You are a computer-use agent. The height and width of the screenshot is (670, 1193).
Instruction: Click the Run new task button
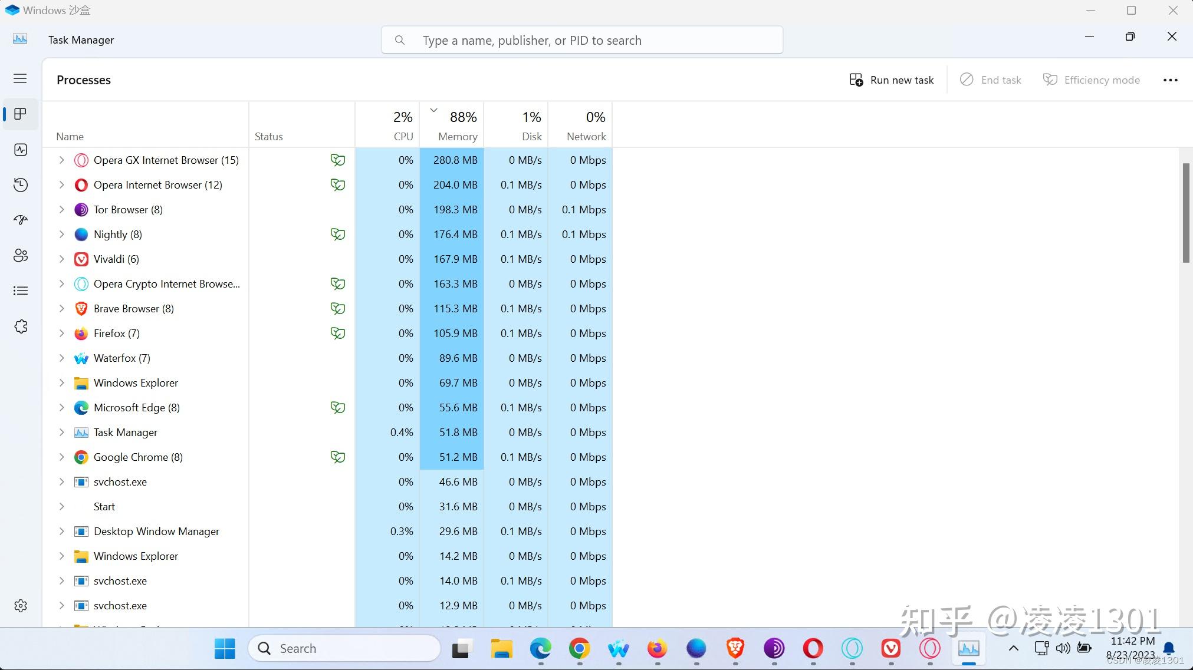pos(892,80)
